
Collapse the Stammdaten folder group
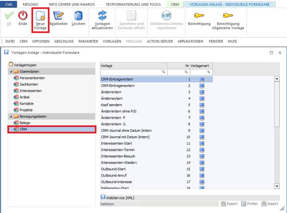[x=10, y=71]
